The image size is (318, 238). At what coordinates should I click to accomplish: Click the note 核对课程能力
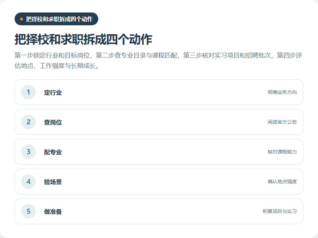pos(282,152)
